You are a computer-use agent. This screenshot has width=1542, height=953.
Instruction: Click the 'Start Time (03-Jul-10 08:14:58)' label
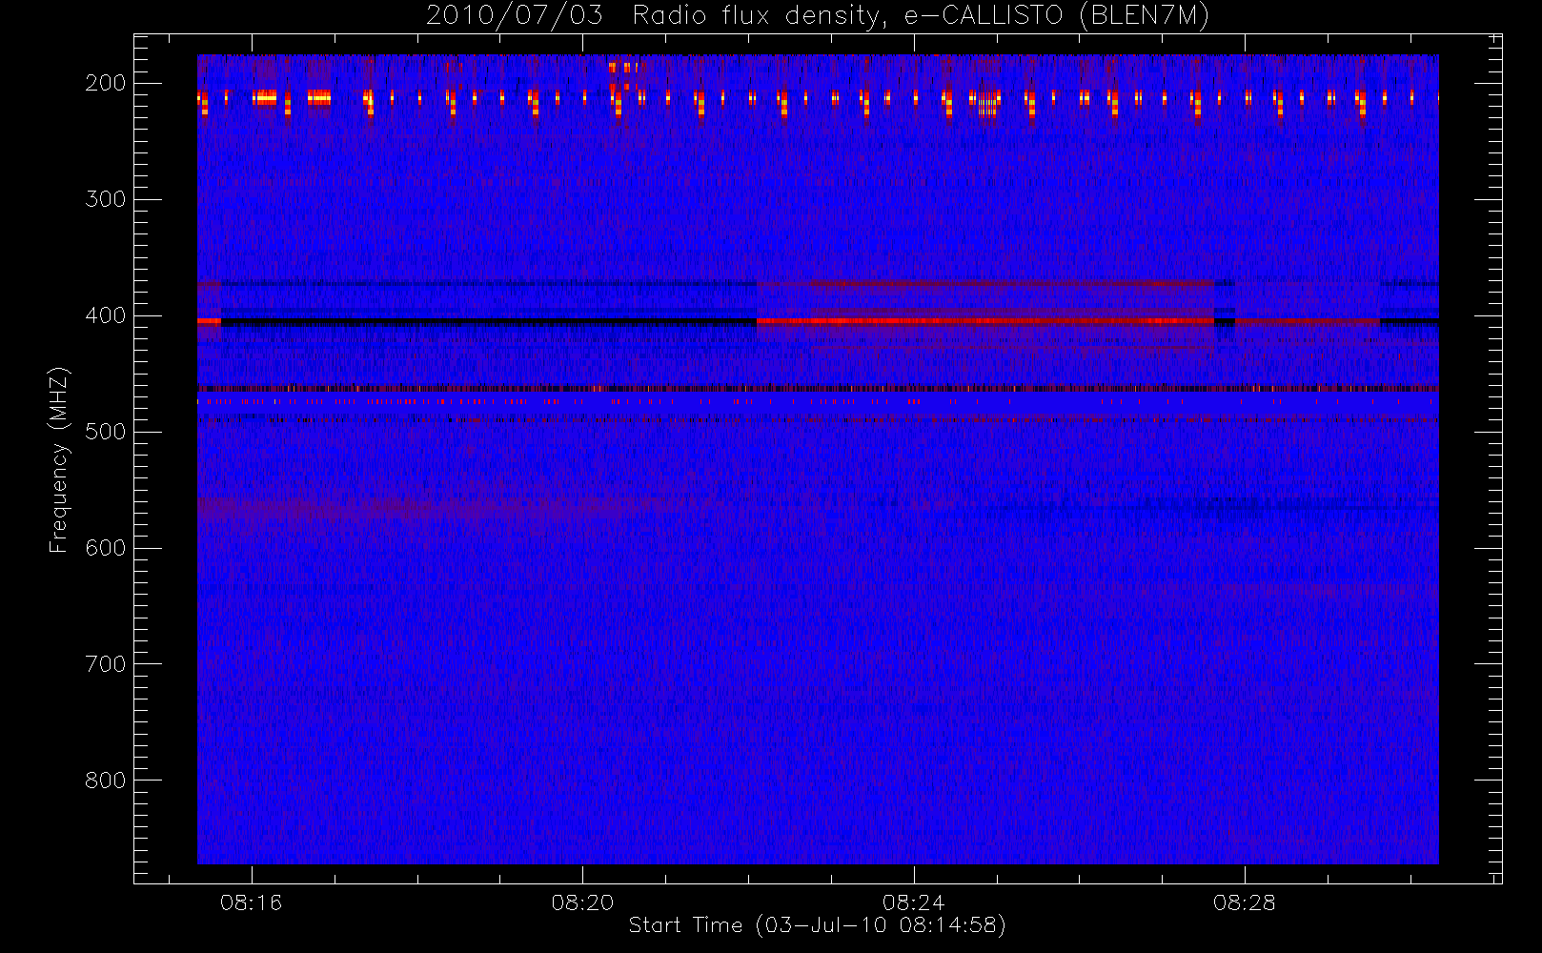(x=818, y=925)
